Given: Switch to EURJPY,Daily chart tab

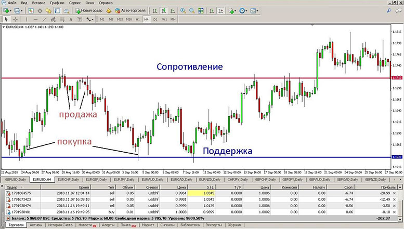Looking at the screenshot, I should point(124,180).
